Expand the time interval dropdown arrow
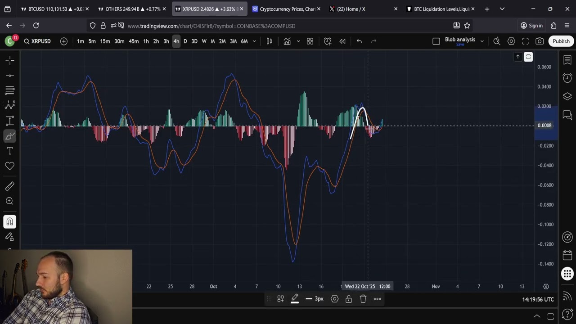Screen dimensions: 576x324 (x=254, y=41)
